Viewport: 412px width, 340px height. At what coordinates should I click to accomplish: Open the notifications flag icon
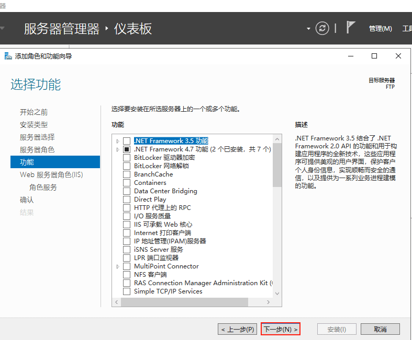[x=351, y=27]
